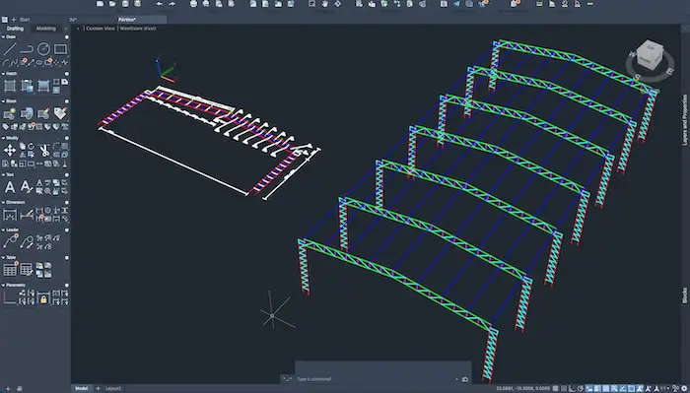Select the Edit Leader tool with pencil

[x=27, y=241]
